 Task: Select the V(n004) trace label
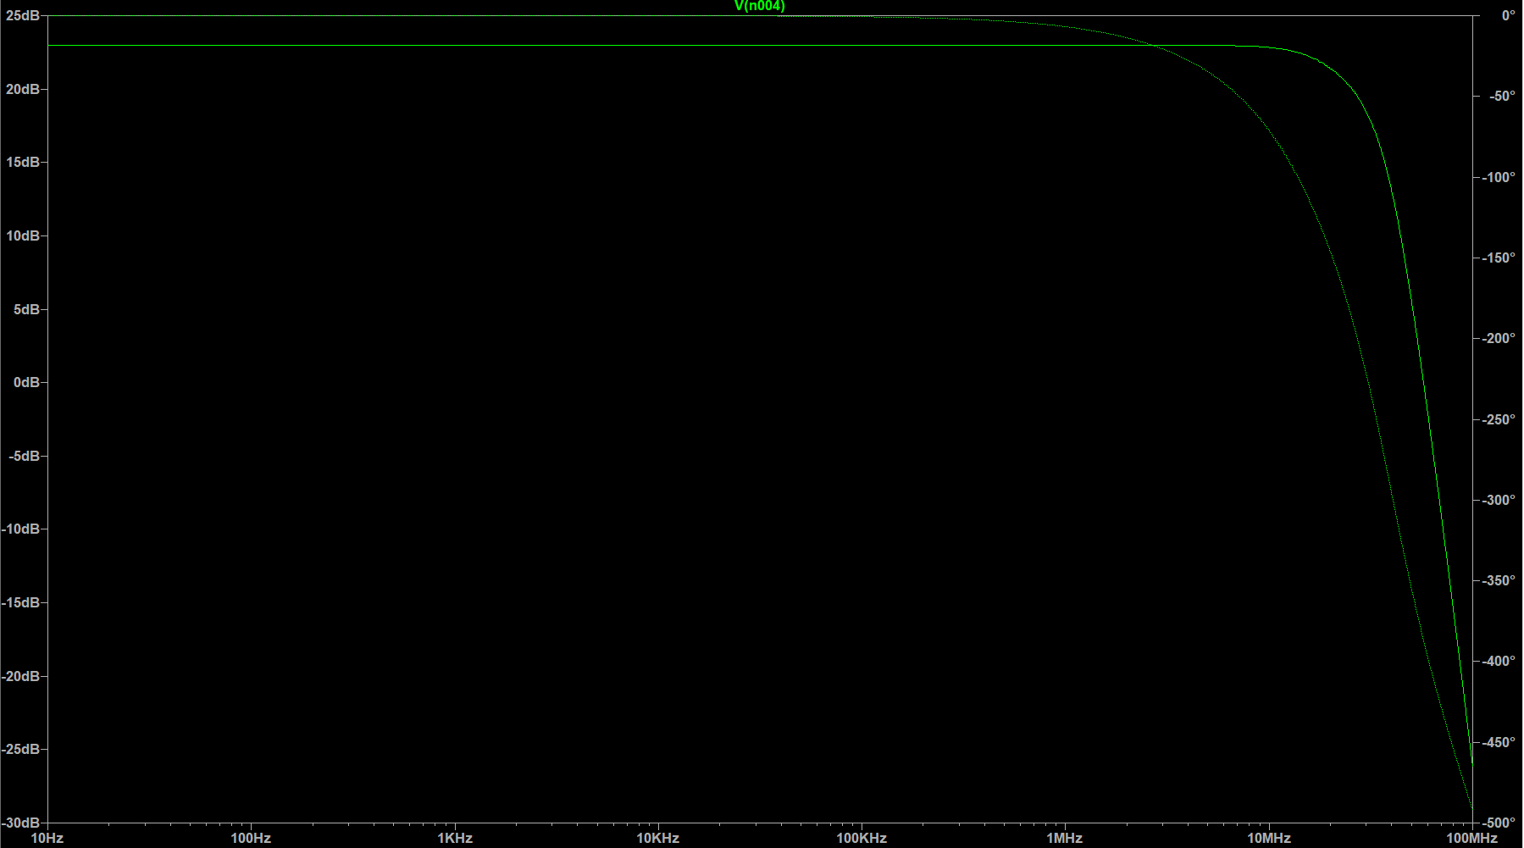pos(759,6)
